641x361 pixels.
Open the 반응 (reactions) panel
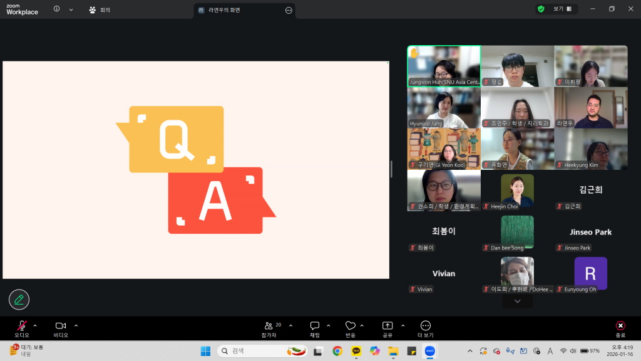click(351, 327)
